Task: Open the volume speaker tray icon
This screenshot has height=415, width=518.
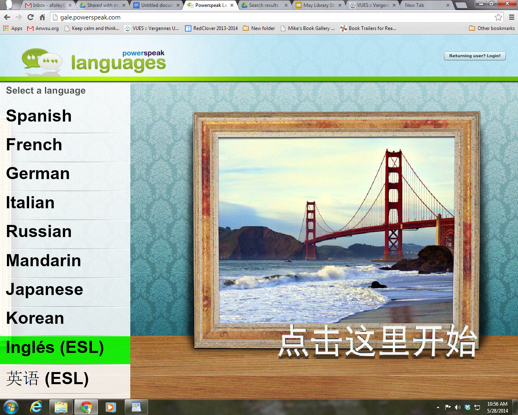Action: click(x=458, y=407)
